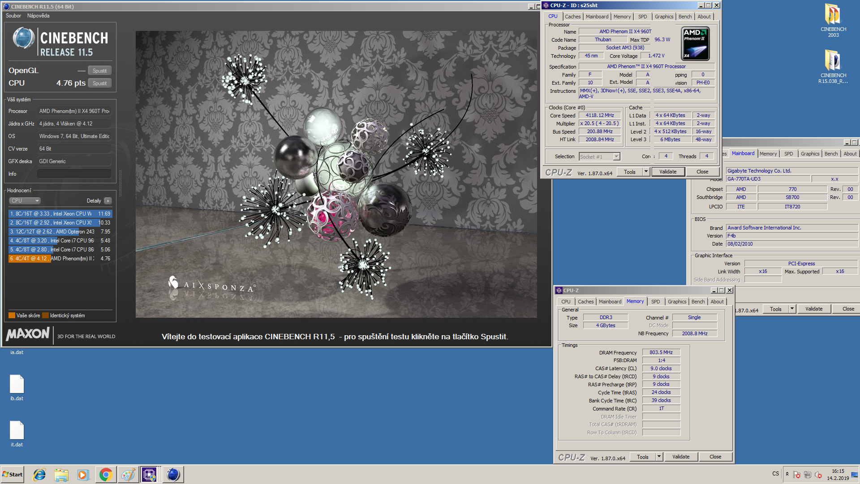Click the Core Speed value 4118.12 MHz
Screen dimensions: 860x484
600,115
